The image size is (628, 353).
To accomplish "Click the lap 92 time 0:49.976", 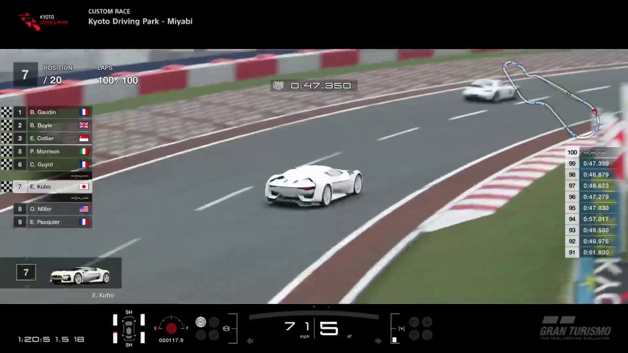I will pyautogui.click(x=596, y=242).
